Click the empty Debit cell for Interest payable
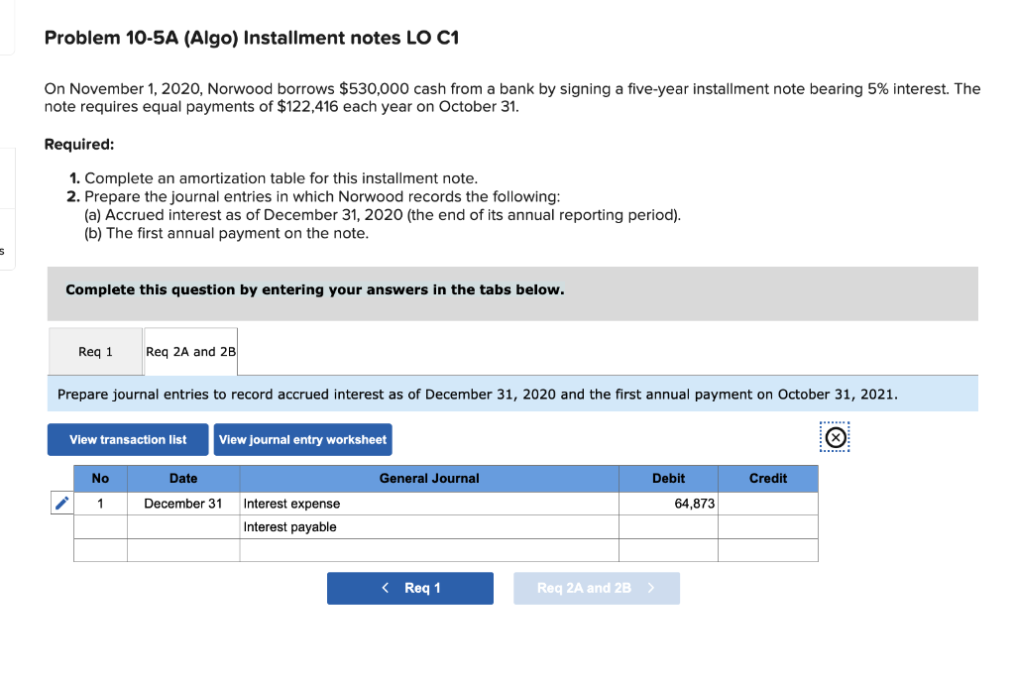 [668, 526]
